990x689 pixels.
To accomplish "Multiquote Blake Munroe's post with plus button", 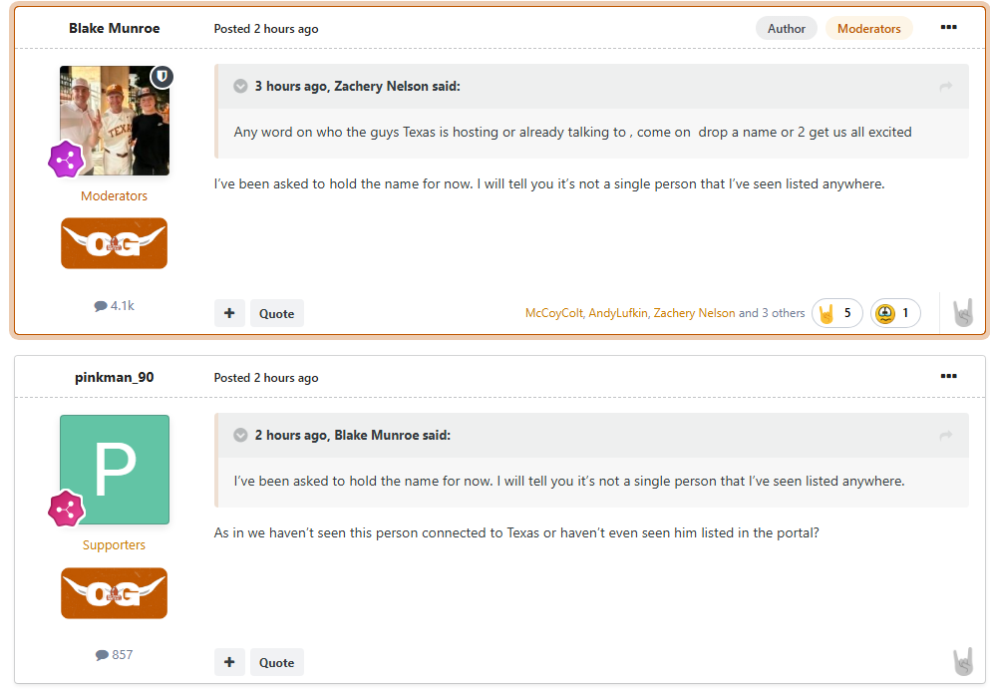I will pyautogui.click(x=229, y=313).
